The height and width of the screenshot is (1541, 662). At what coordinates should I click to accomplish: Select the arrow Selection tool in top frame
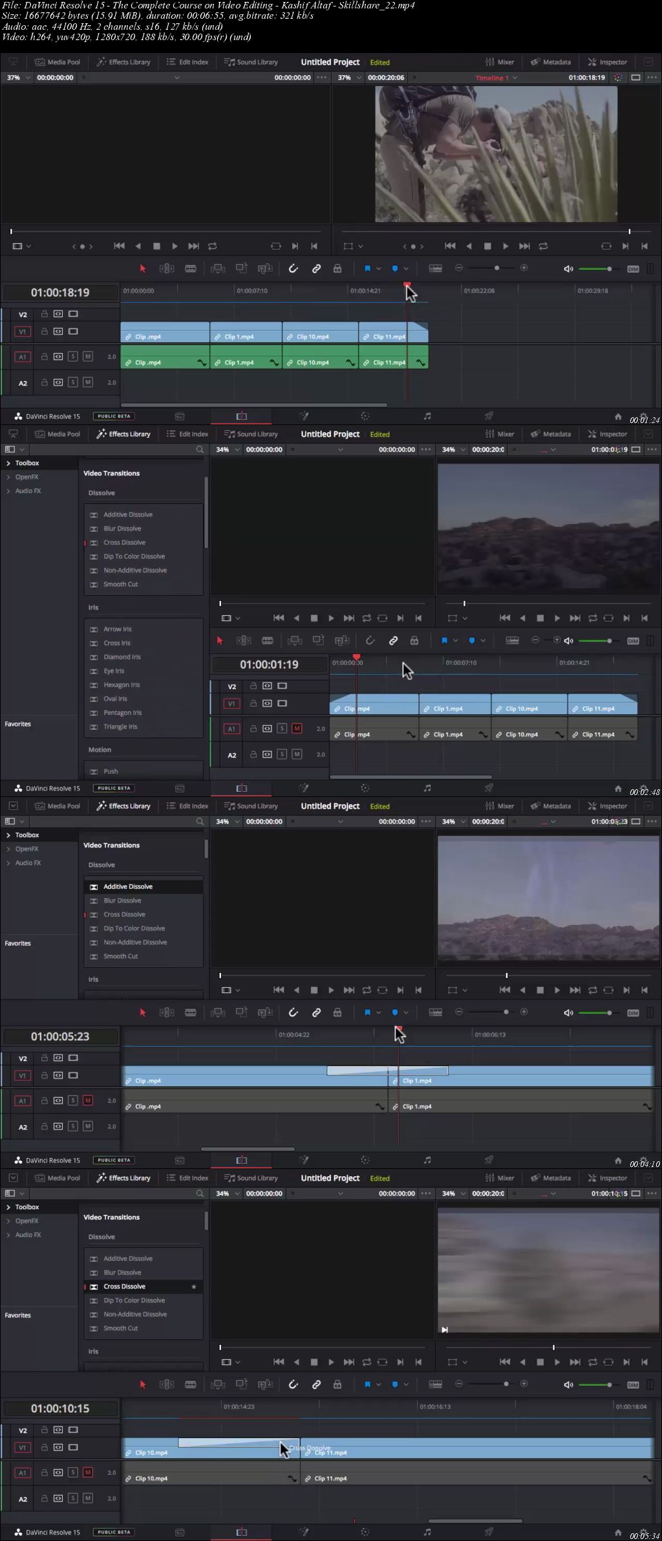(143, 268)
